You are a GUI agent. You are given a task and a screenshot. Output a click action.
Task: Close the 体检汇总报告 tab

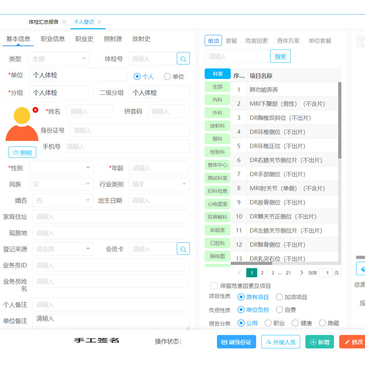tap(64, 22)
